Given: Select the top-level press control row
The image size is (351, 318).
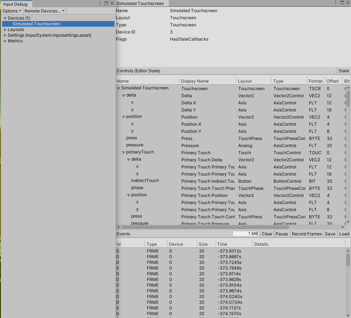Looking at the screenshot, I should pyautogui.click(x=230, y=138).
